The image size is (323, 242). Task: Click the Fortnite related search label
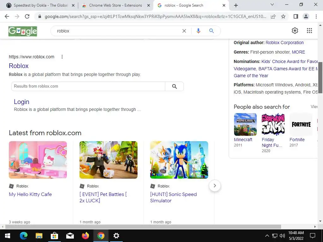pyautogui.click(x=297, y=140)
